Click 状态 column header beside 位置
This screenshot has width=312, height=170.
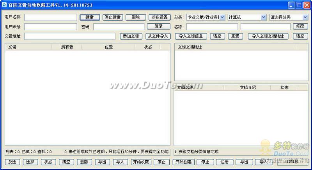click(x=147, y=47)
